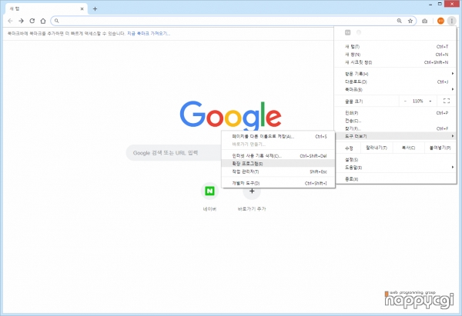
Task: Open the orange profile avatar
Action: (x=440, y=21)
